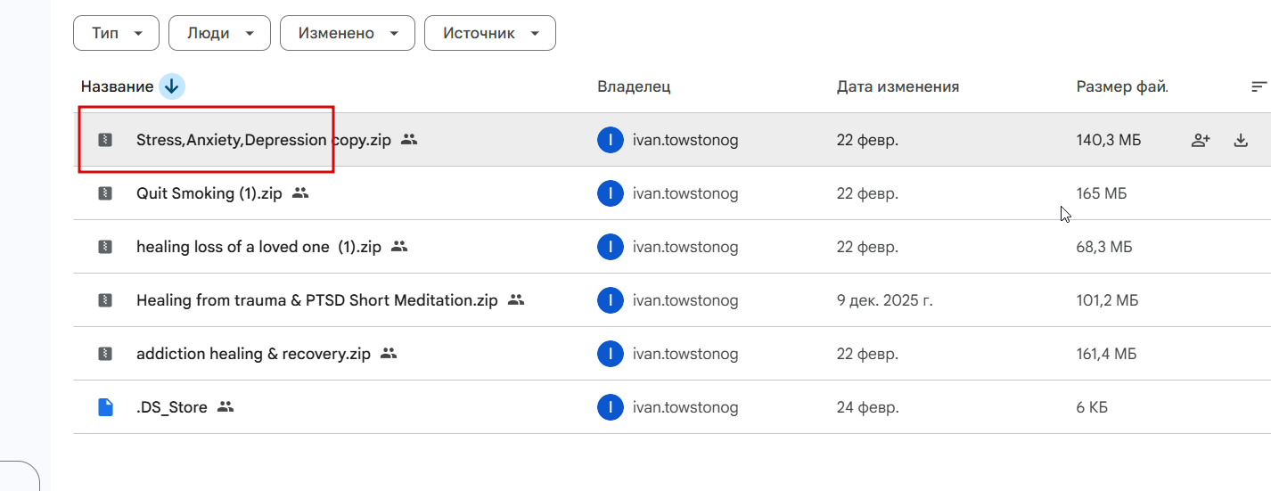Click the sort direction arrow next to Название
The height and width of the screenshot is (491, 1271).
[x=172, y=86]
